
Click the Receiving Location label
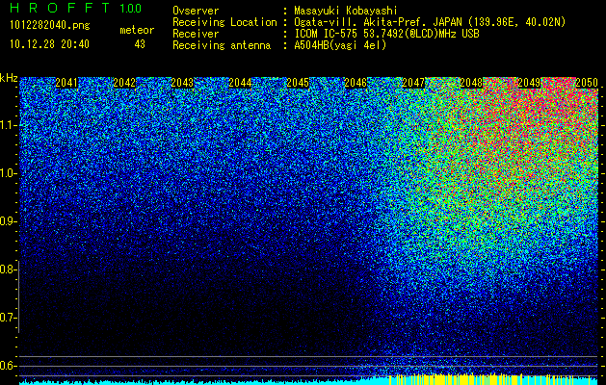(224, 22)
